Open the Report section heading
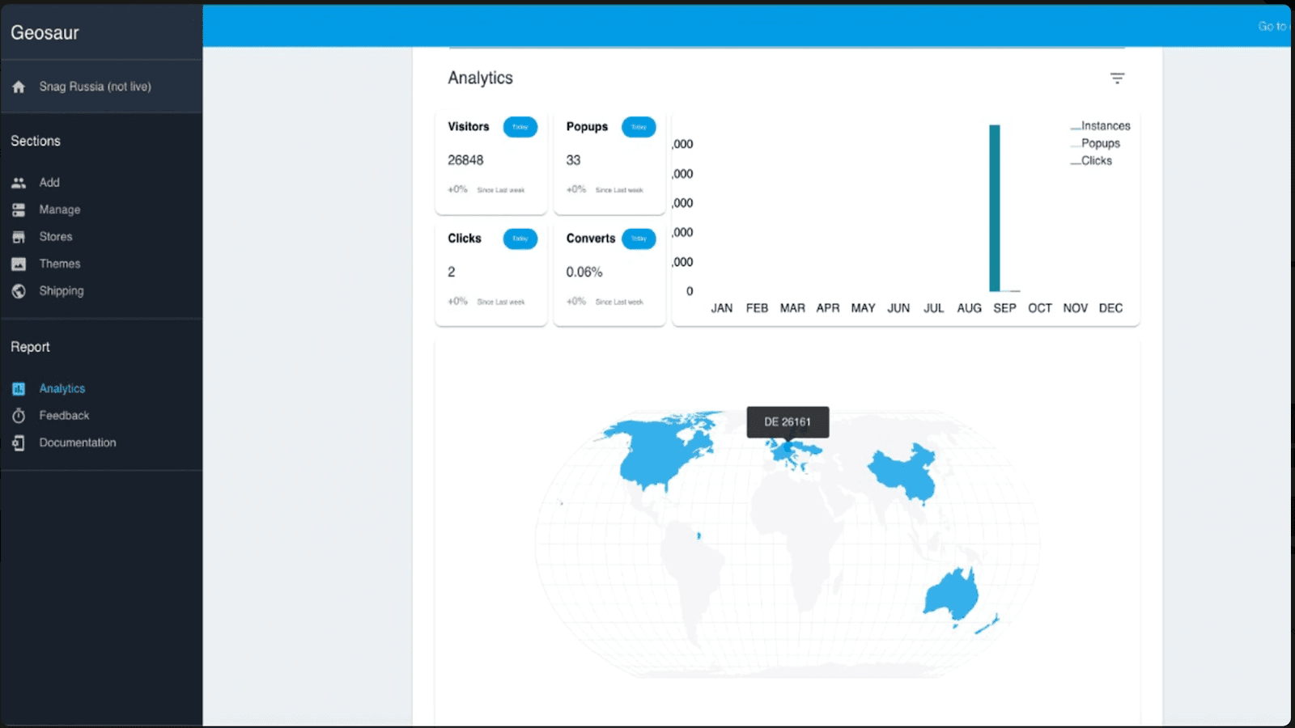Viewport: 1295px width, 728px height. 30,346
